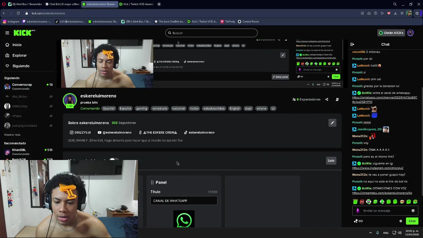Pick the crying green emote at row end
Image resolution: width=423 pixels, height=238 pixels.
pyautogui.click(x=415, y=202)
